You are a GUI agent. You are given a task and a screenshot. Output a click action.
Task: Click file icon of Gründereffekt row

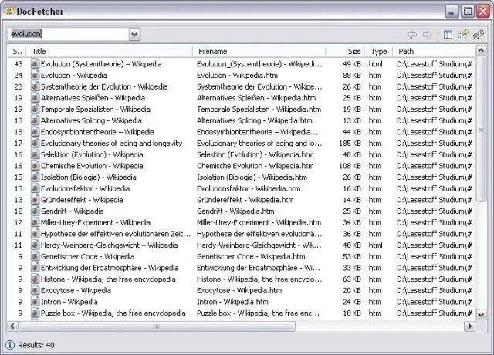pyautogui.click(x=35, y=200)
